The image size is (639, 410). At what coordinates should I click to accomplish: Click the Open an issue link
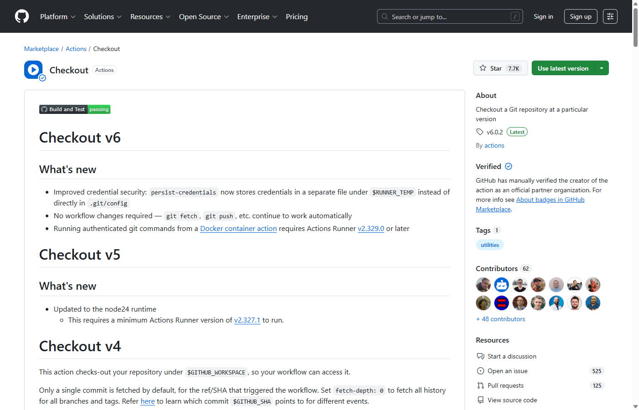[x=508, y=371]
